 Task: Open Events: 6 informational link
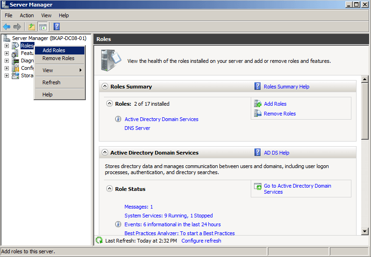[172, 224]
